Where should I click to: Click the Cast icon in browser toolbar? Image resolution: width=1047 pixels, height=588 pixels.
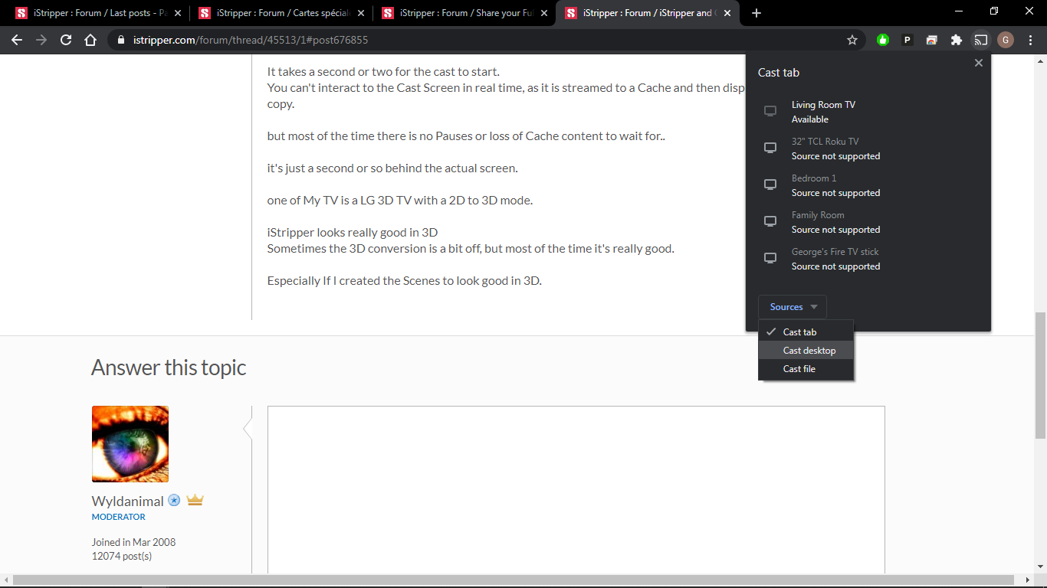pyautogui.click(x=981, y=40)
